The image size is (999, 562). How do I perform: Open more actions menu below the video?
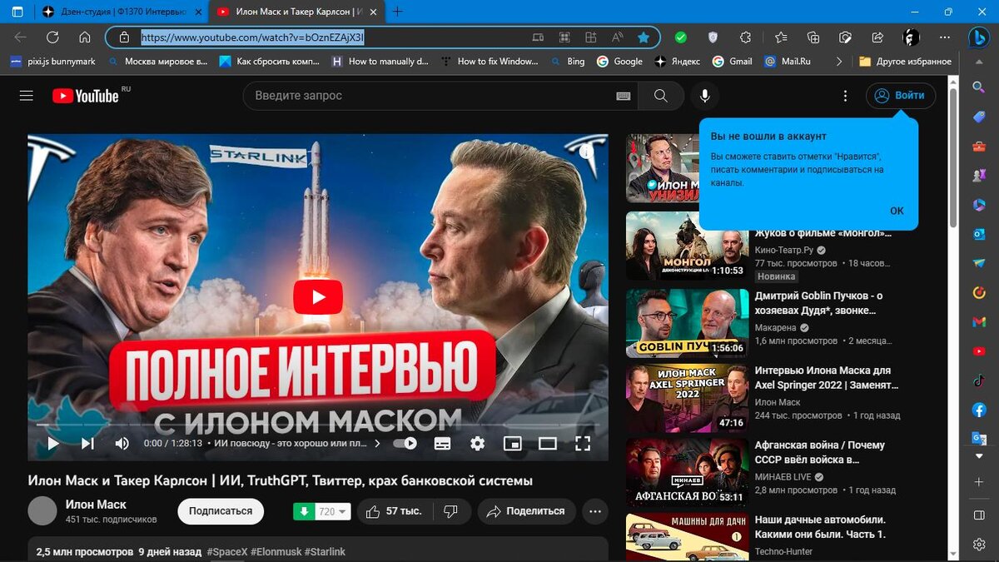(594, 511)
